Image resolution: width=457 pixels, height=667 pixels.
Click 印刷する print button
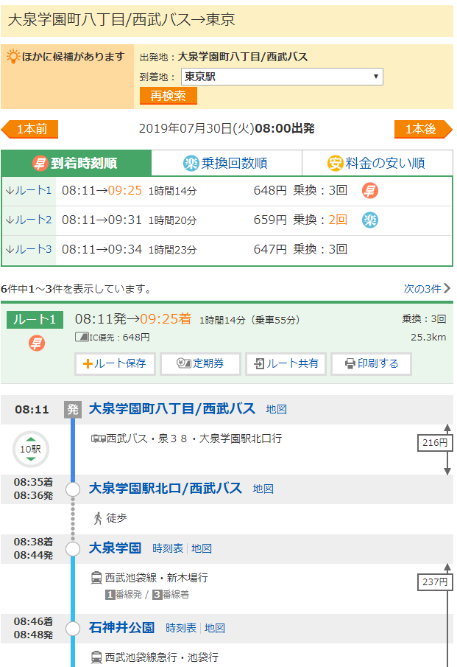tap(371, 363)
